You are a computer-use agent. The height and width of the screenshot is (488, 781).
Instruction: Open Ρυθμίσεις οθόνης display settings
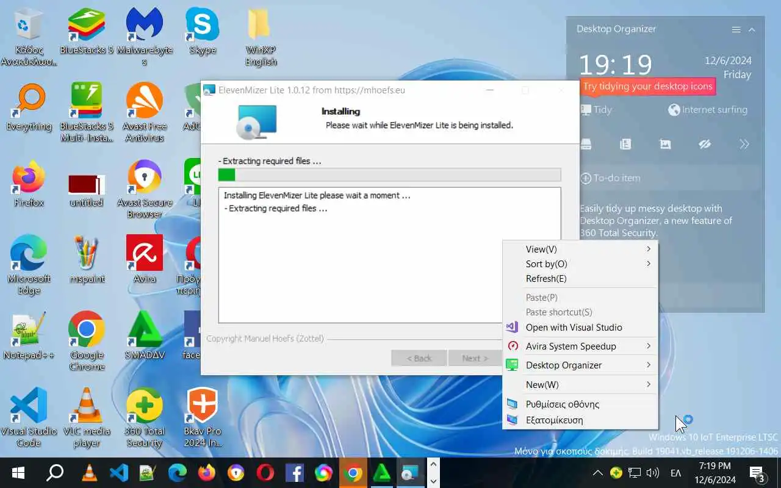[x=580, y=404]
